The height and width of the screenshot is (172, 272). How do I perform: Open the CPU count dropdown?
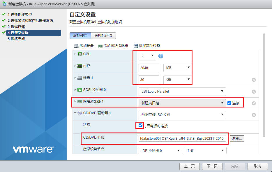147,56
